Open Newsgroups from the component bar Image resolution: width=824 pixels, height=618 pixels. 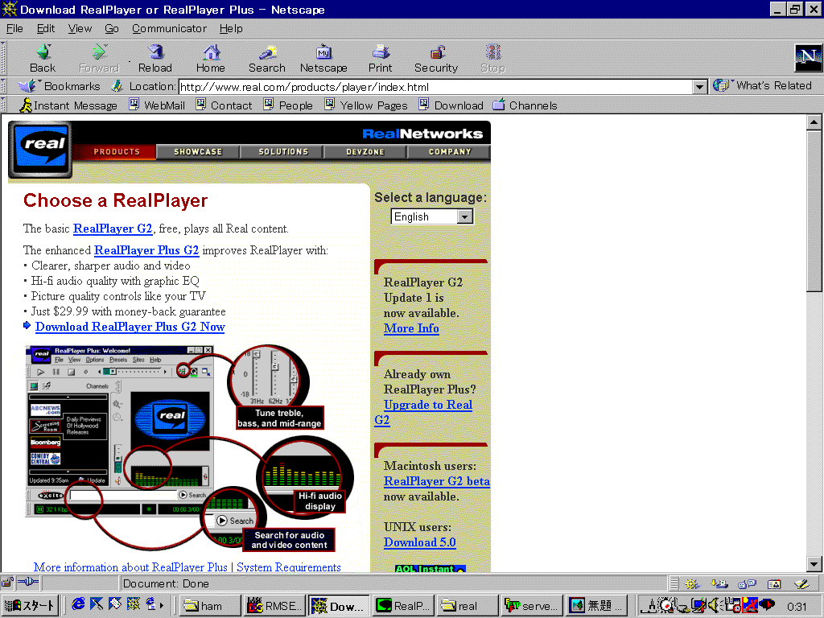click(747, 583)
